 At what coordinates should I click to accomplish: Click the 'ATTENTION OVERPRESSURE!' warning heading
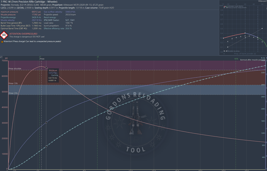pyautogui.click(x=23, y=34)
